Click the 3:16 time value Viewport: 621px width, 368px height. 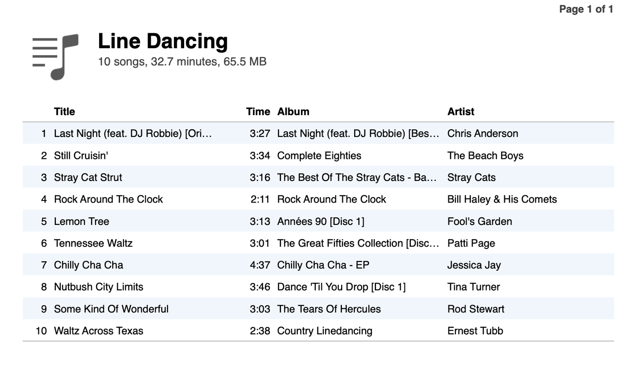pyautogui.click(x=260, y=178)
